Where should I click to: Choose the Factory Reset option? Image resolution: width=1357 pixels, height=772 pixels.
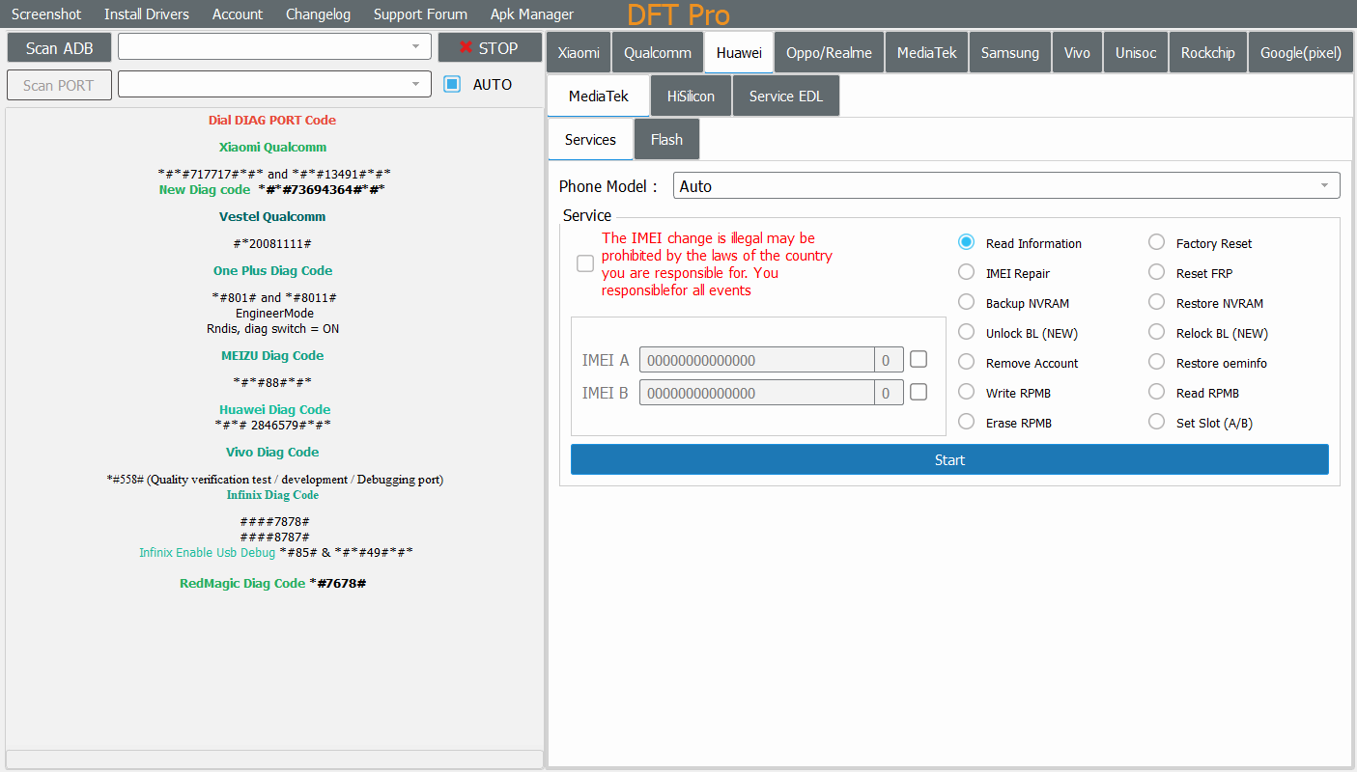coord(1156,243)
